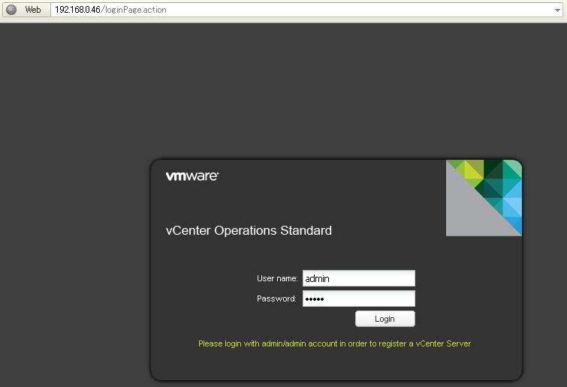Click the Web label beside the globe

click(x=33, y=10)
